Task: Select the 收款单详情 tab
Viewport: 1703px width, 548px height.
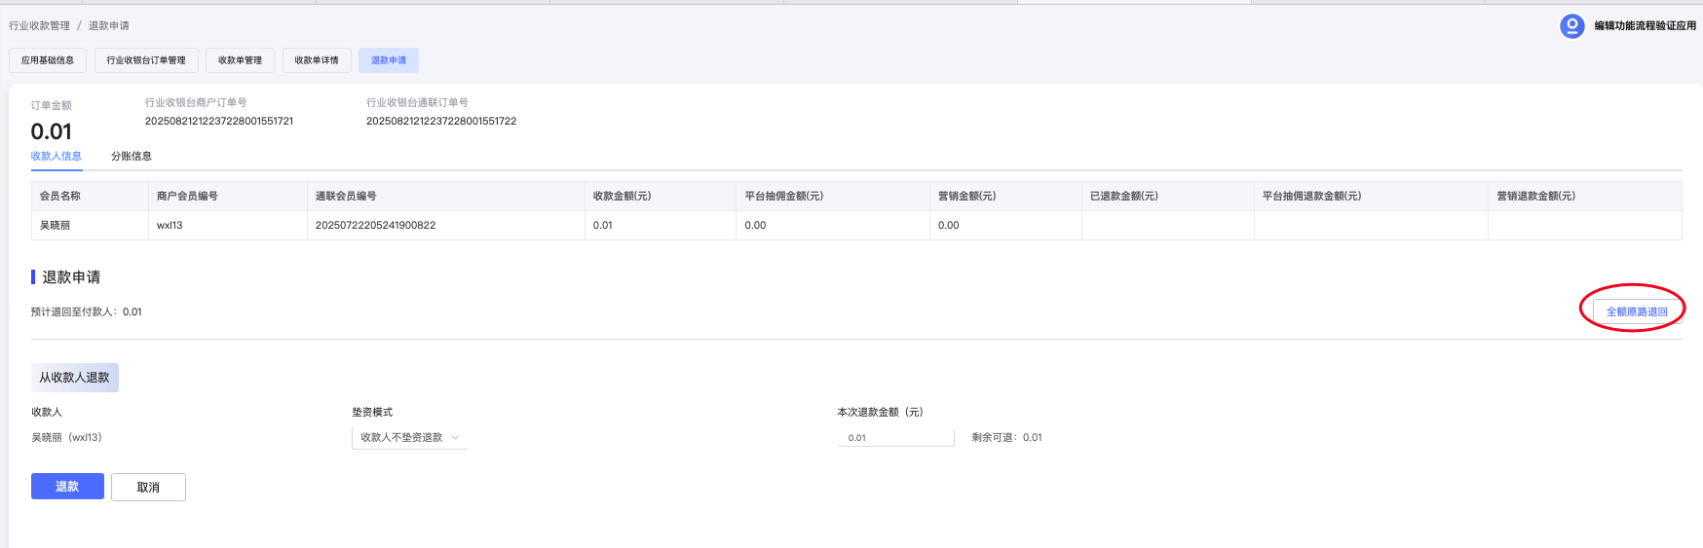Action: (x=317, y=60)
